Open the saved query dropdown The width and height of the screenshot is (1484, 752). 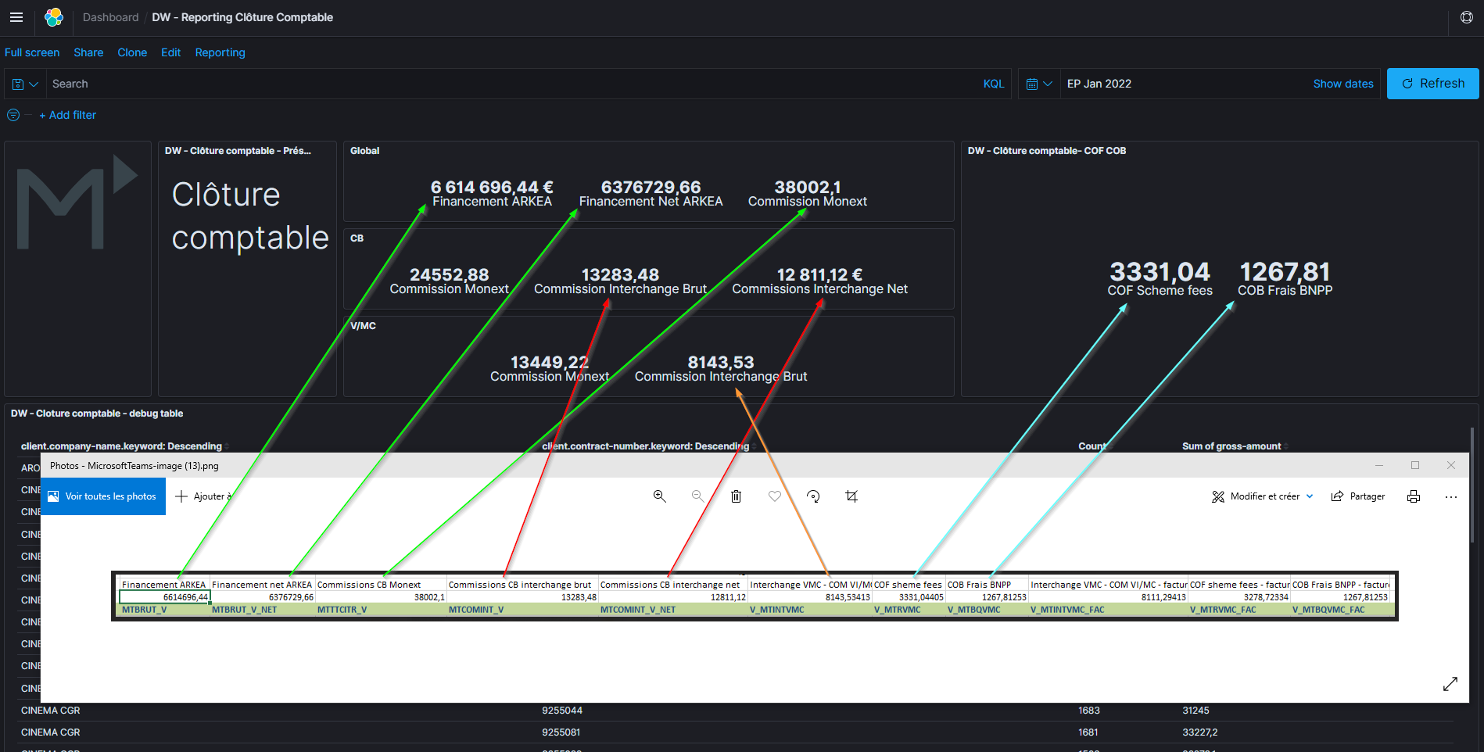pos(24,84)
